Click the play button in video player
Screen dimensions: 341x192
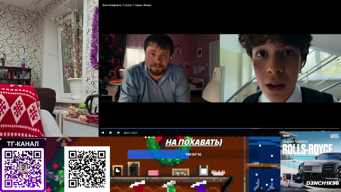coord(111,133)
